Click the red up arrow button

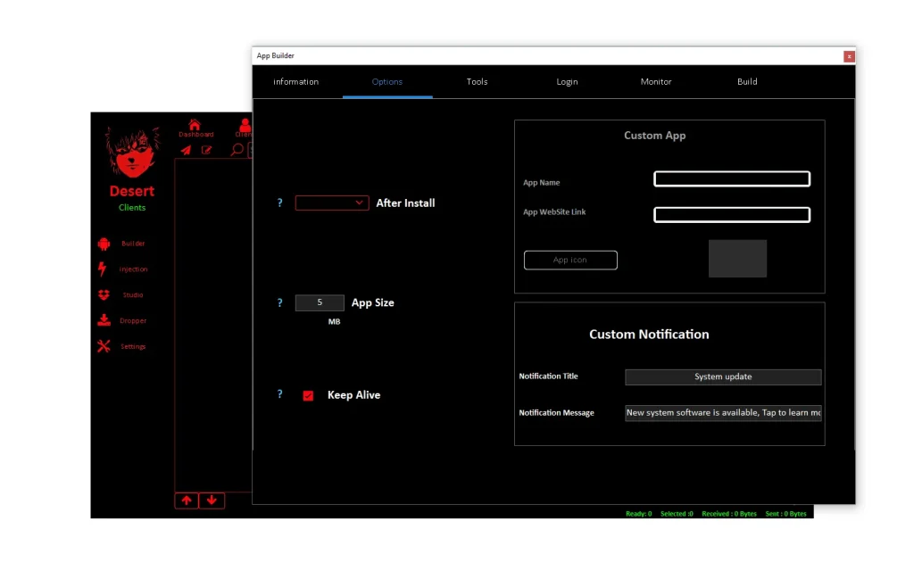tap(186, 500)
